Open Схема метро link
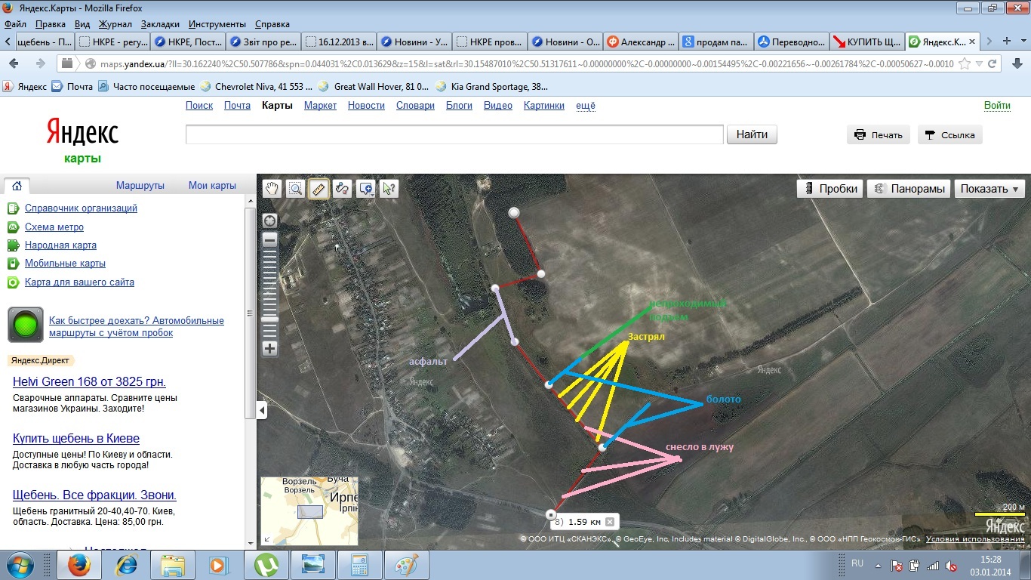Image resolution: width=1031 pixels, height=580 pixels. pos(54,227)
